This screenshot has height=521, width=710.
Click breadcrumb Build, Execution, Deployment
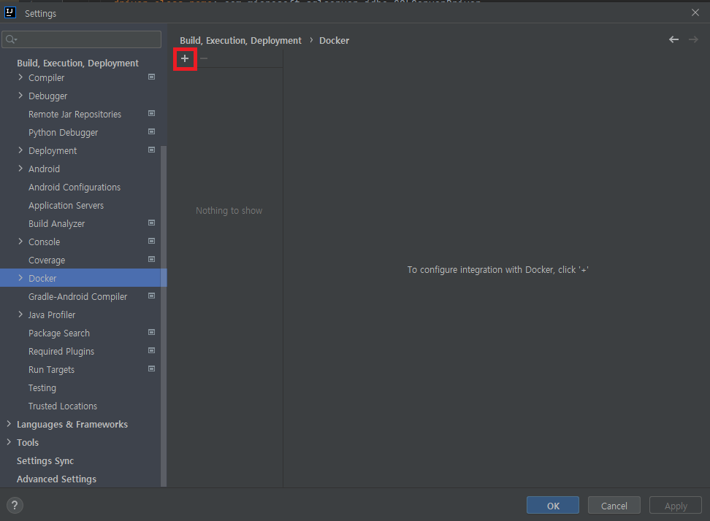pos(240,41)
